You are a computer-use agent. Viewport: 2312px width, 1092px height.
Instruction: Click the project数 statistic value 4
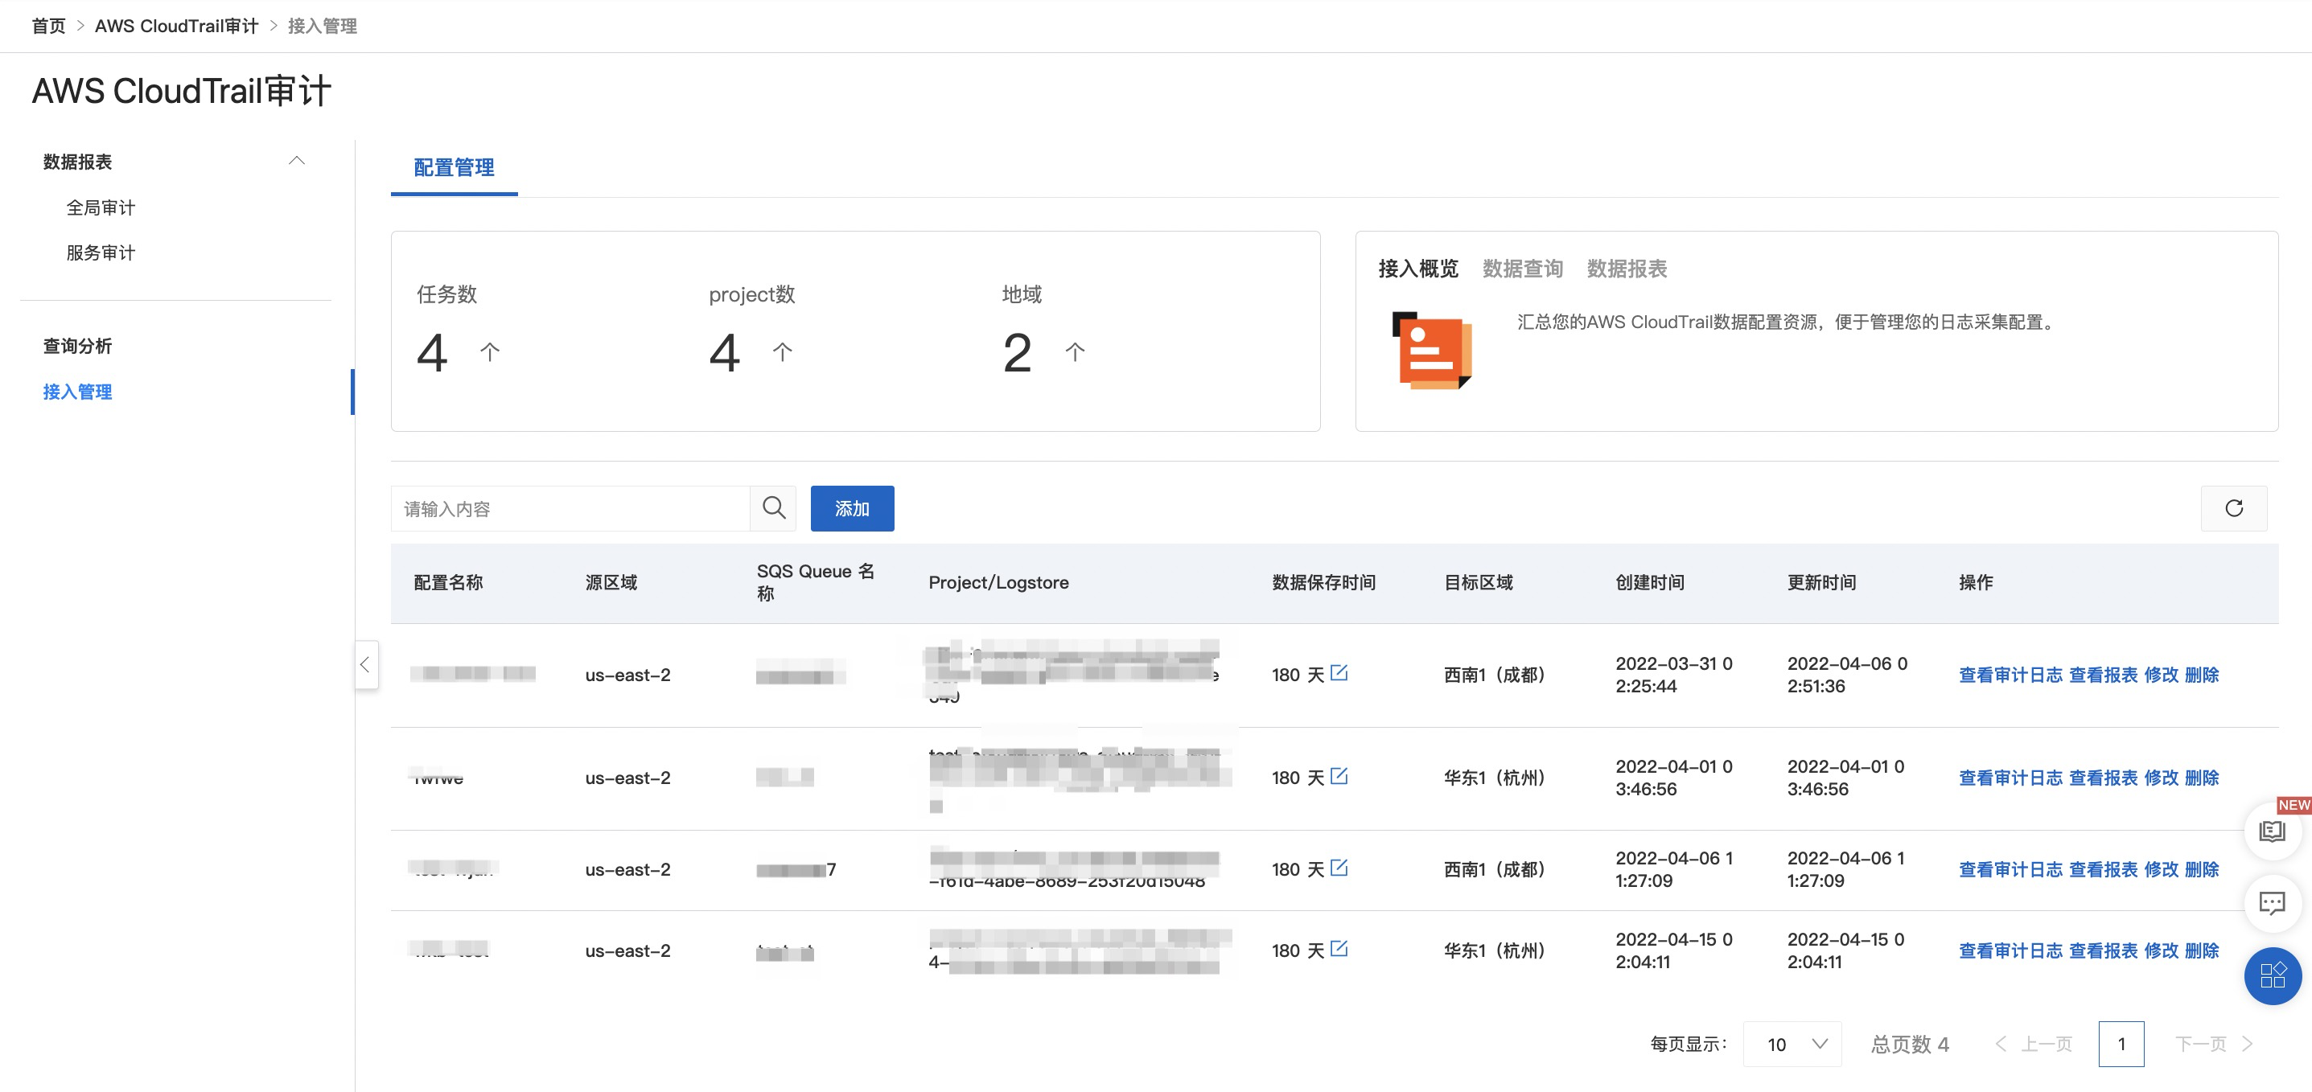(724, 351)
